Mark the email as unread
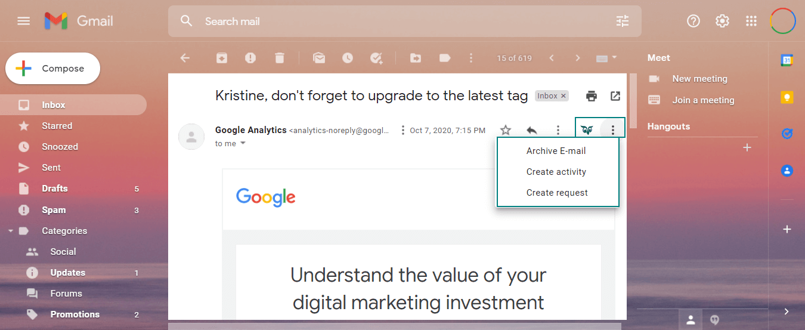Viewport: 805px width, 330px height. click(319, 58)
